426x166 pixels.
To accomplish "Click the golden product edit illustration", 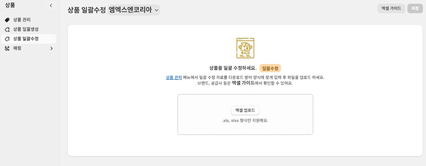I will (245, 48).
